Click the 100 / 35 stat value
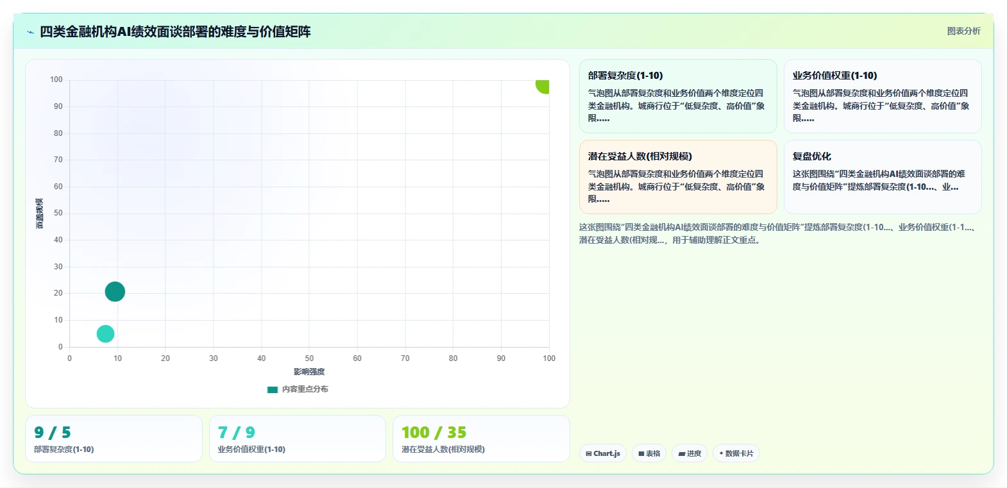1007x488 pixels. click(x=434, y=433)
